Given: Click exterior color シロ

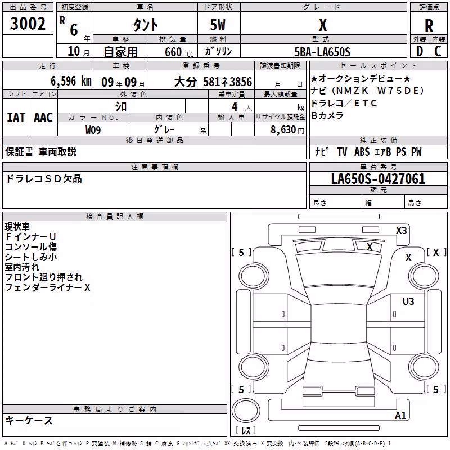Looking at the screenshot, I should (x=121, y=106).
